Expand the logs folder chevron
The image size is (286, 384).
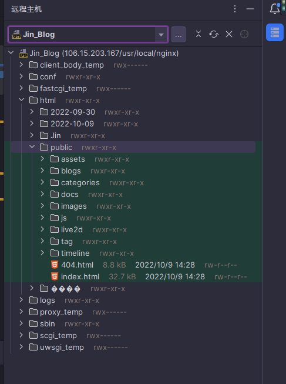21,300
